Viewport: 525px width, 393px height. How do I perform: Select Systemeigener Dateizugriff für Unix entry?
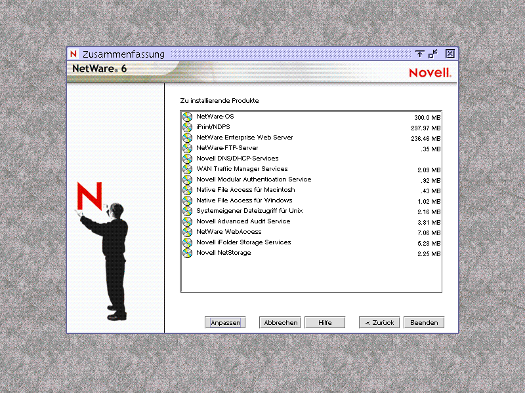click(x=311, y=211)
